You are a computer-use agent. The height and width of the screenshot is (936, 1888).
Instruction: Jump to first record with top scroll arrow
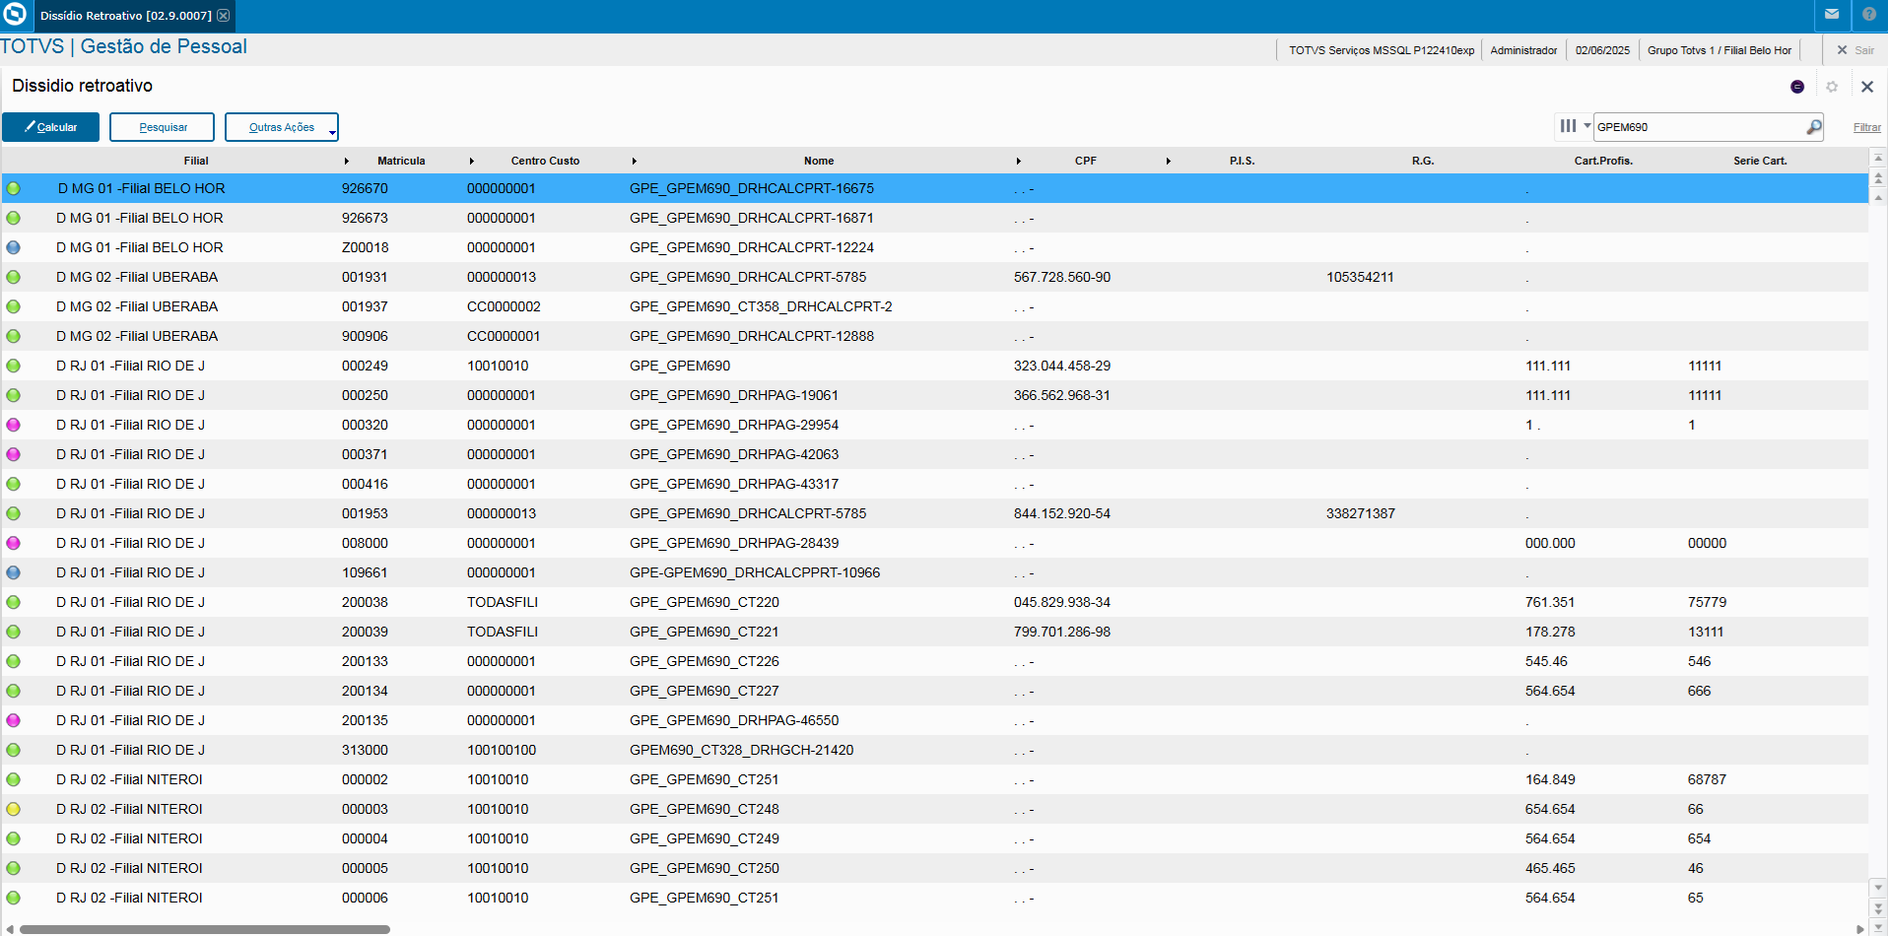coord(1878,159)
